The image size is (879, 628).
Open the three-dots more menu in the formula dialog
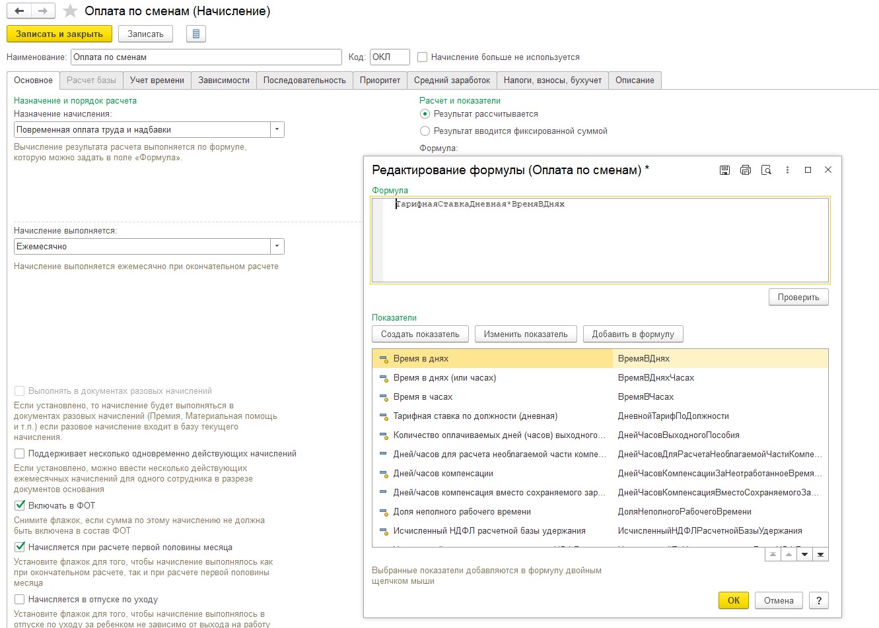pos(787,170)
